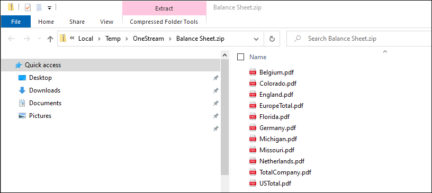Click the pin icon beside Downloads
The image size is (432, 193).
click(215, 90)
